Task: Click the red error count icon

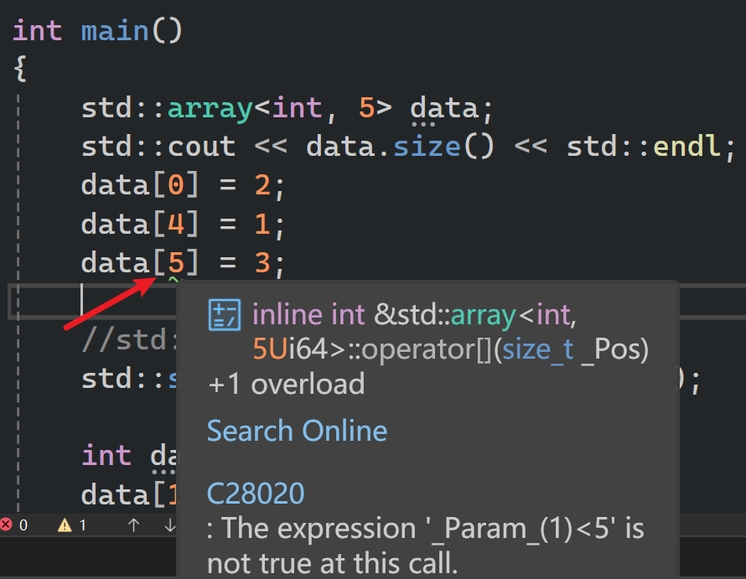Action: pyautogui.click(x=7, y=525)
